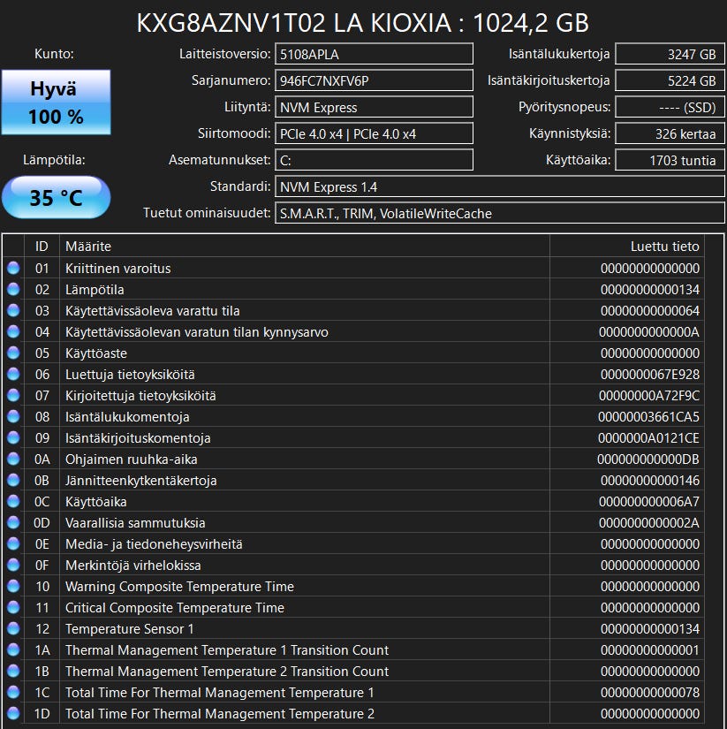This screenshot has height=729, width=727.
Task: Click raw value 00000000000078
Action: click(x=650, y=693)
